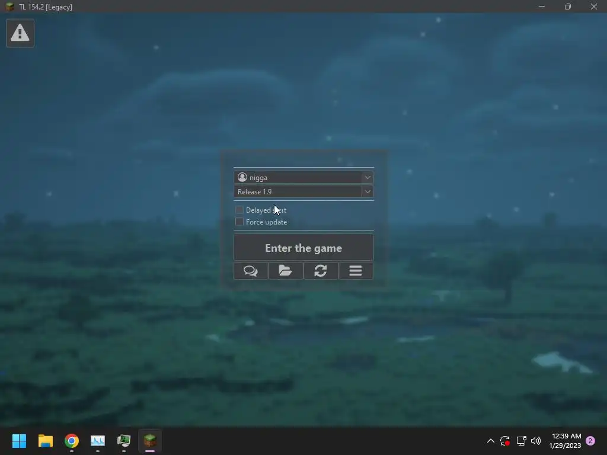Open the launcher settings menu icon
Viewport: 607px width, 455px height.
pyautogui.click(x=356, y=271)
